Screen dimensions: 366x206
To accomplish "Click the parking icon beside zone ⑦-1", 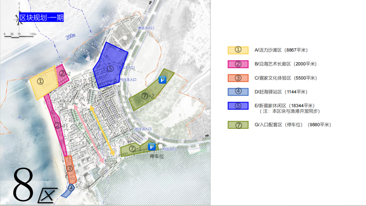I will (152, 147).
